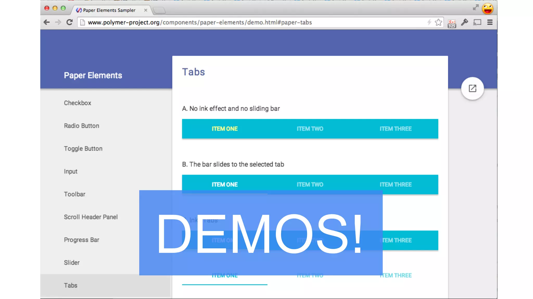Click the emoji profile icon at top right
Viewport: 533px width, 299px height.
pos(487,9)
